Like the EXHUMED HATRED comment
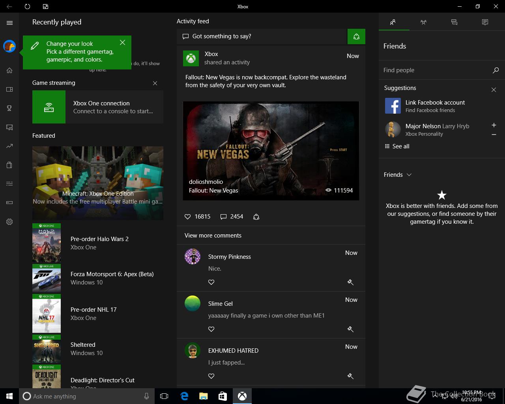This screenshot has width=505, height=404. (211, 376)
